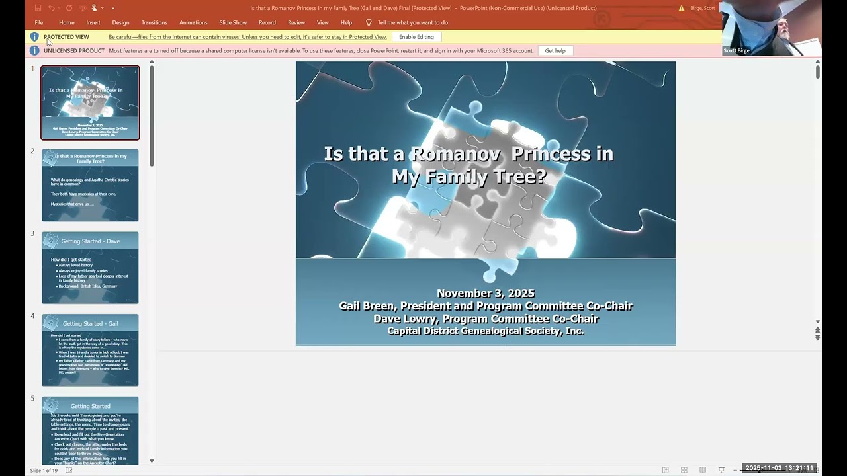847x476 pixels.
Task: Click Capital District Genealogical Society text line
Action: pyautogui.click(x=486, y=331)
